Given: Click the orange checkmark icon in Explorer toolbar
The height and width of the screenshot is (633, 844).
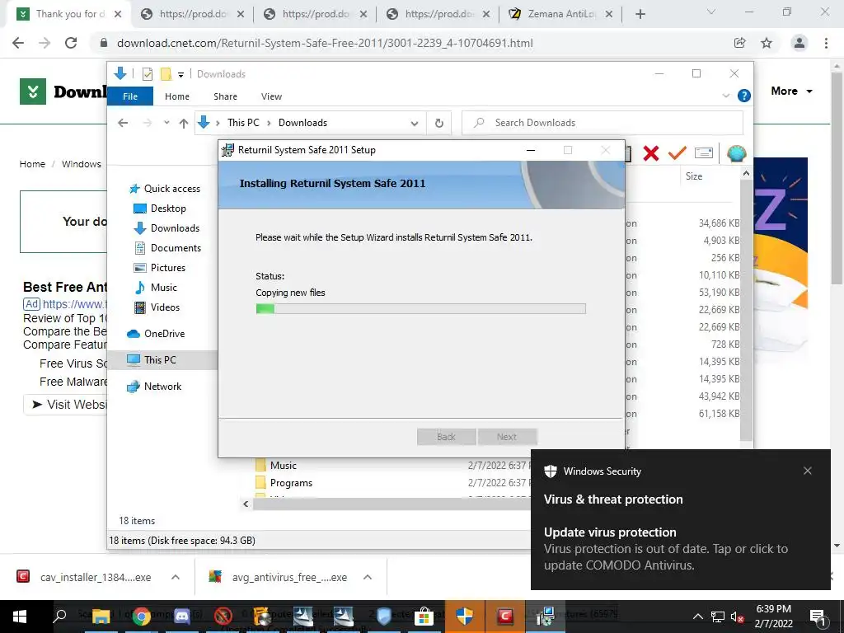Looking at the screenshot, I should [x=678, y=153].
